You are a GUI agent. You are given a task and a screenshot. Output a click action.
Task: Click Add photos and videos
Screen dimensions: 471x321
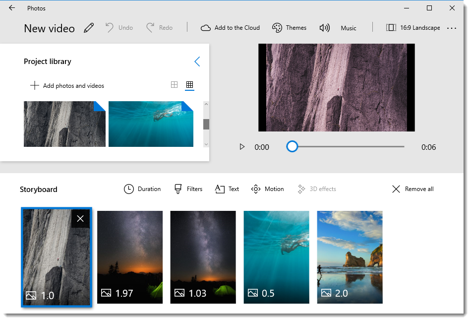pos(66,85)
